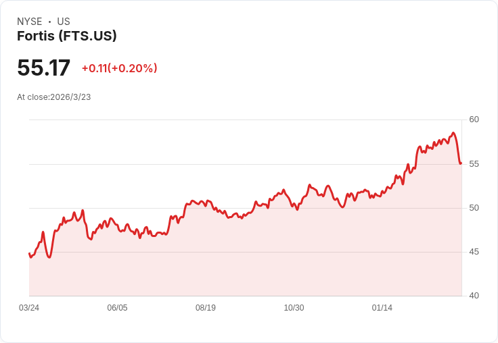The height and width of the screenshot is (343, 498).
Task: Click the +0.11(+0.20%) price change text
Action: tap(119, 68)
